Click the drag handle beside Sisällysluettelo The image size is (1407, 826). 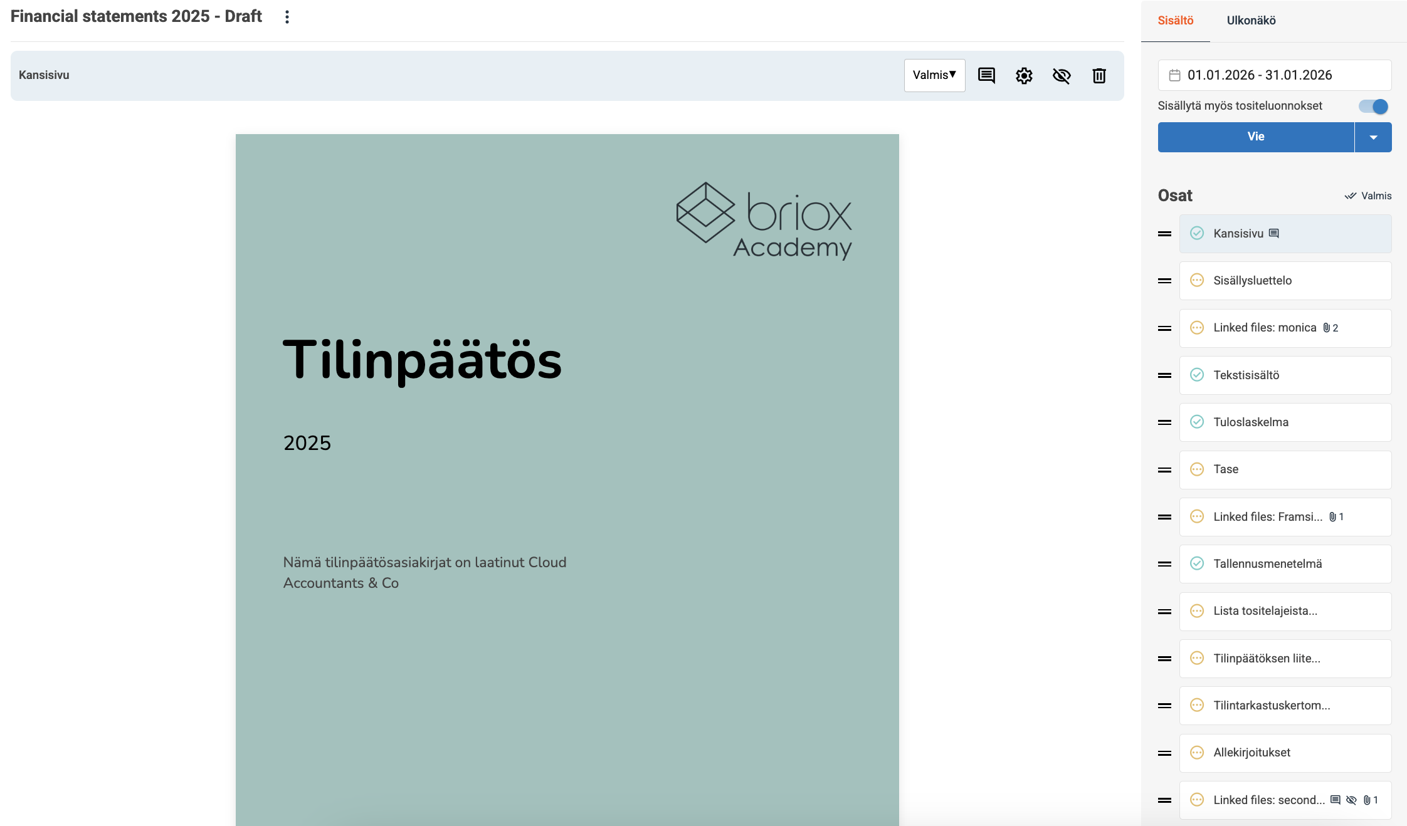tap(1164, 281)
